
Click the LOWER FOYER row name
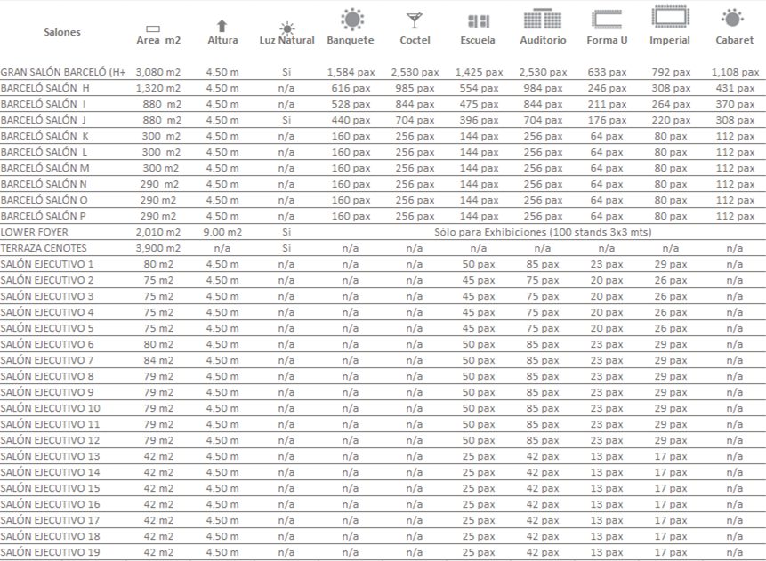pyautogui.click(x=34, y=232)
